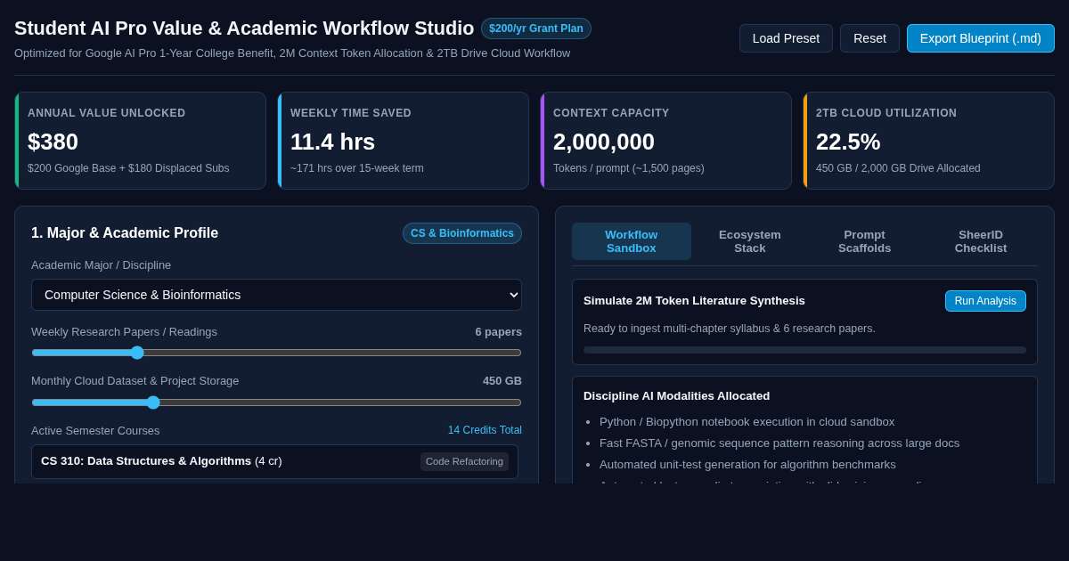Screen dimensions: 1069x561
Task: Click the 450 GB value label
Action: click(502, 381)
